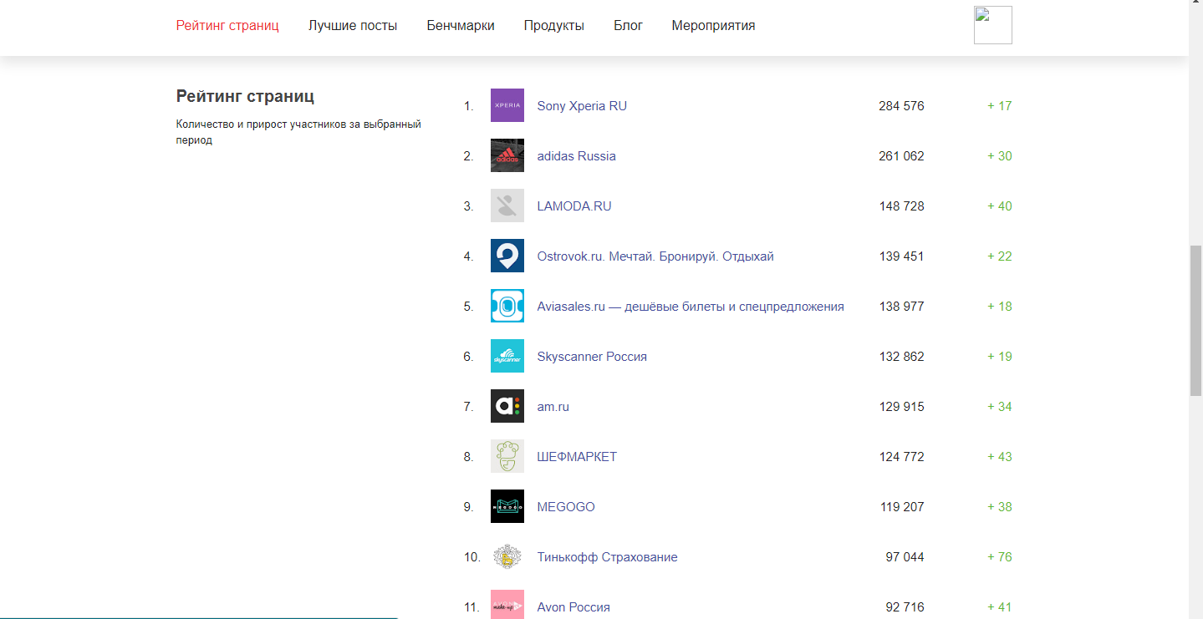Open MEGOGO page link

(566, 507)
